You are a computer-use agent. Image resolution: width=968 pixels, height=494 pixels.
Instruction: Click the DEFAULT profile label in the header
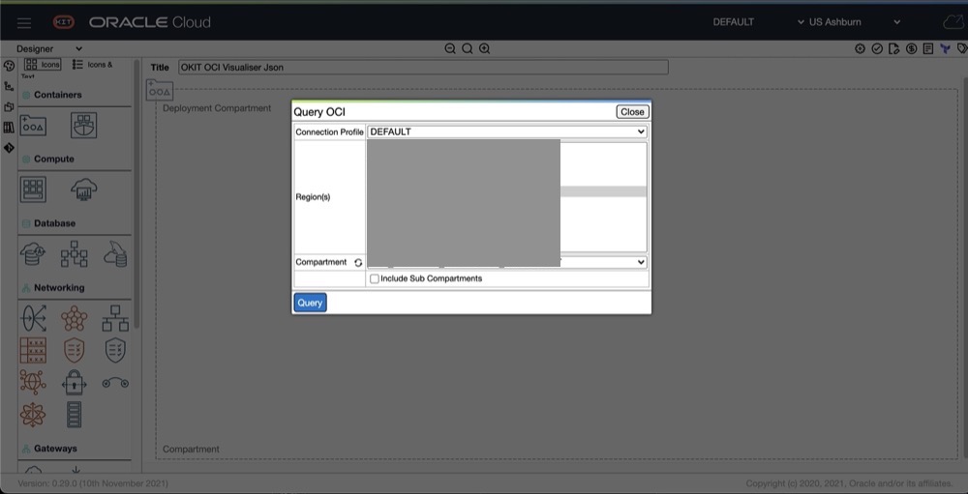coord(734,22)
